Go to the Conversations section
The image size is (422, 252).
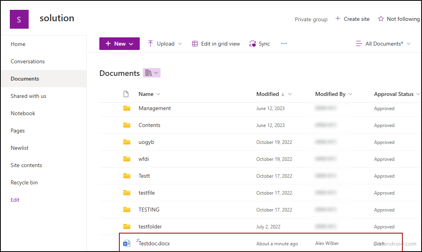[x=27, y=61]
